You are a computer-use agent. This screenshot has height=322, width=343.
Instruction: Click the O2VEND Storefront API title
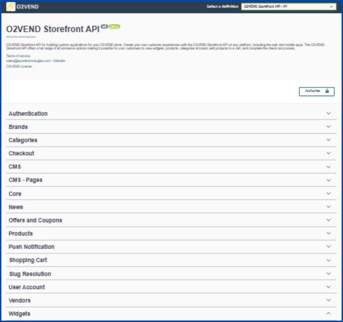coord(53,29)
